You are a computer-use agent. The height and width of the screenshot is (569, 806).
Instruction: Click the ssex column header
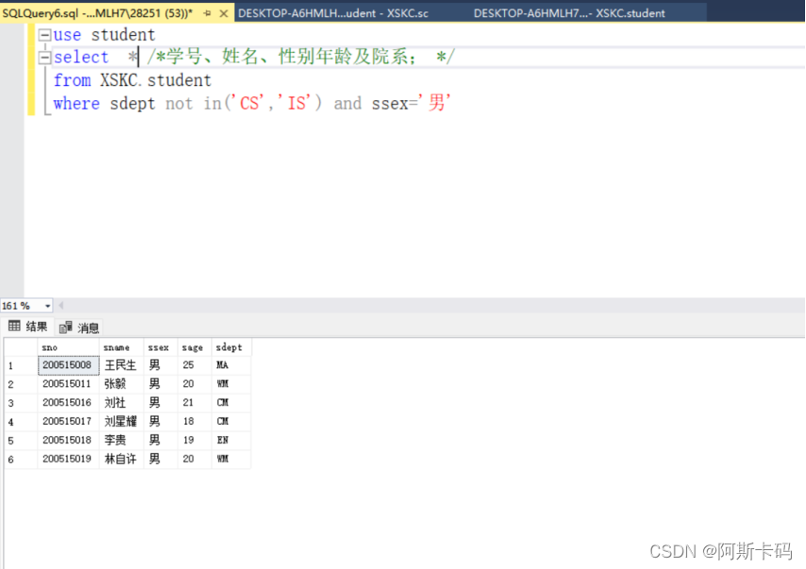point(160,347)
